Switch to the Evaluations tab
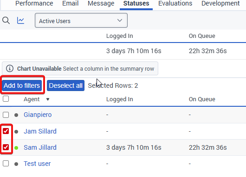This screenshot has width=246, height=177. tap(175, 3)
